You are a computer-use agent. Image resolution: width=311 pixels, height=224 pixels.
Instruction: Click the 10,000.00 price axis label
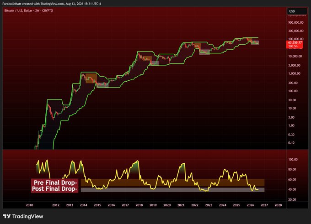tap(295, 56)
